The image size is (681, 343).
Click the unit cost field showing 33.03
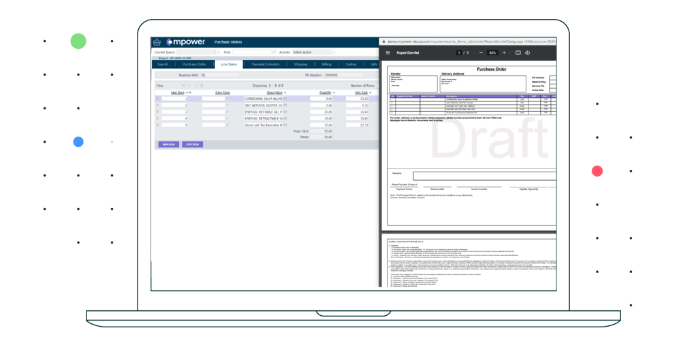tap(358, 98)
